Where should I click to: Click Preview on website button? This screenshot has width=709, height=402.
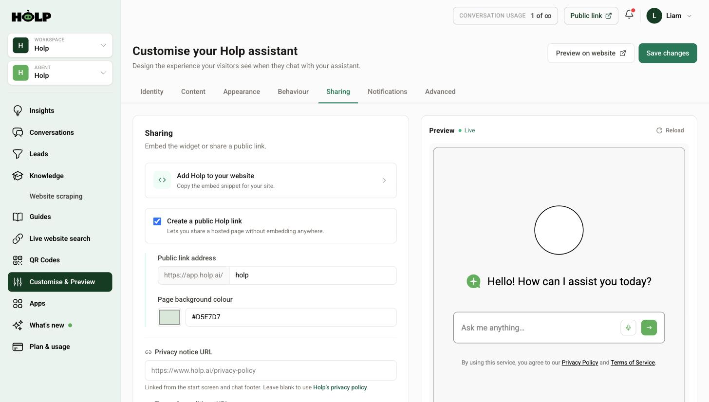pos(591,53)
